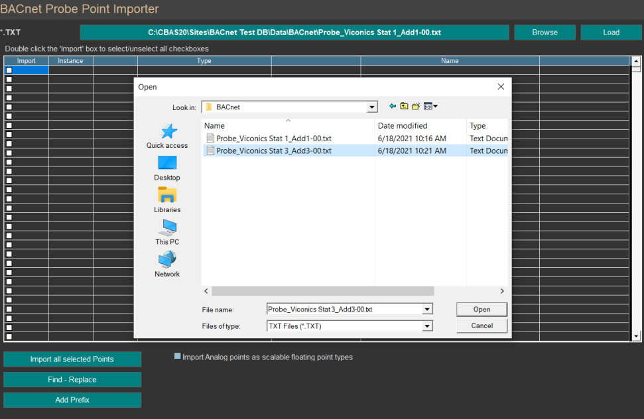The image size is (644, 419).
Task: Go to This PC location
Action: [167, 227]
